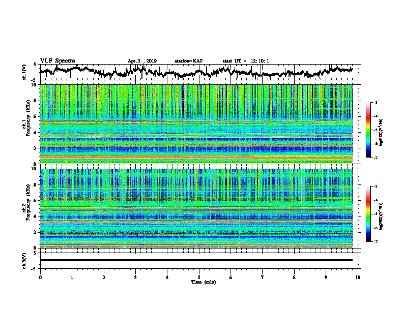Click the date text "Apr. 2 , 2019"
Viewport: 403px width, 311px height.
tap(142, 61)
